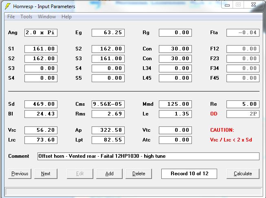Screen dimensions: 266x198
Task: Click the red OD label
Action: [214, 114]
